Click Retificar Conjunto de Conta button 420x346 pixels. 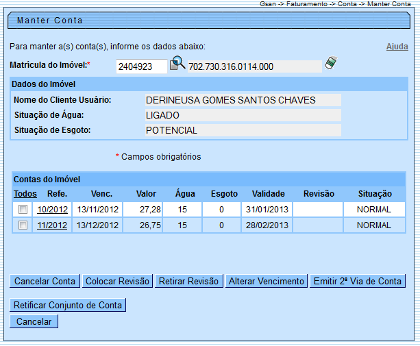click(68, 305)
